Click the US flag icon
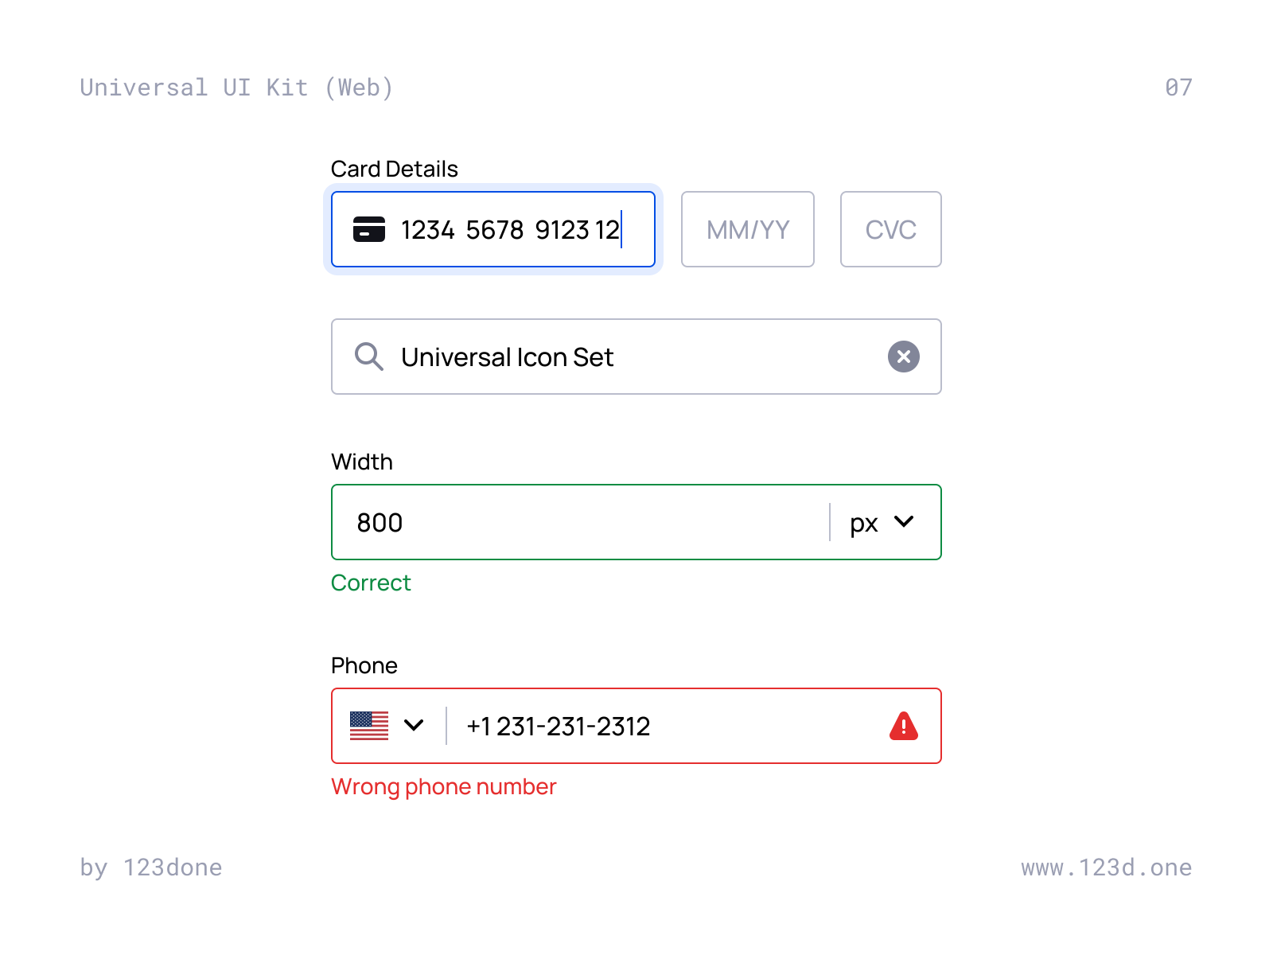Viewport: 1273px width, 955px height. (x=369, y=726)
